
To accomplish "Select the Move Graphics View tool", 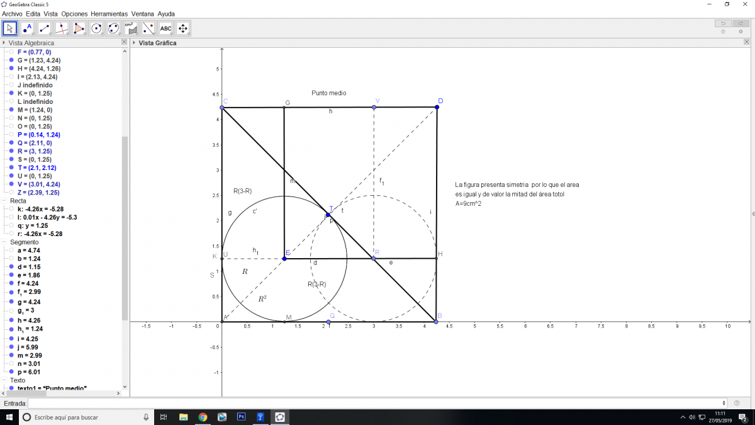I will 183,28.
